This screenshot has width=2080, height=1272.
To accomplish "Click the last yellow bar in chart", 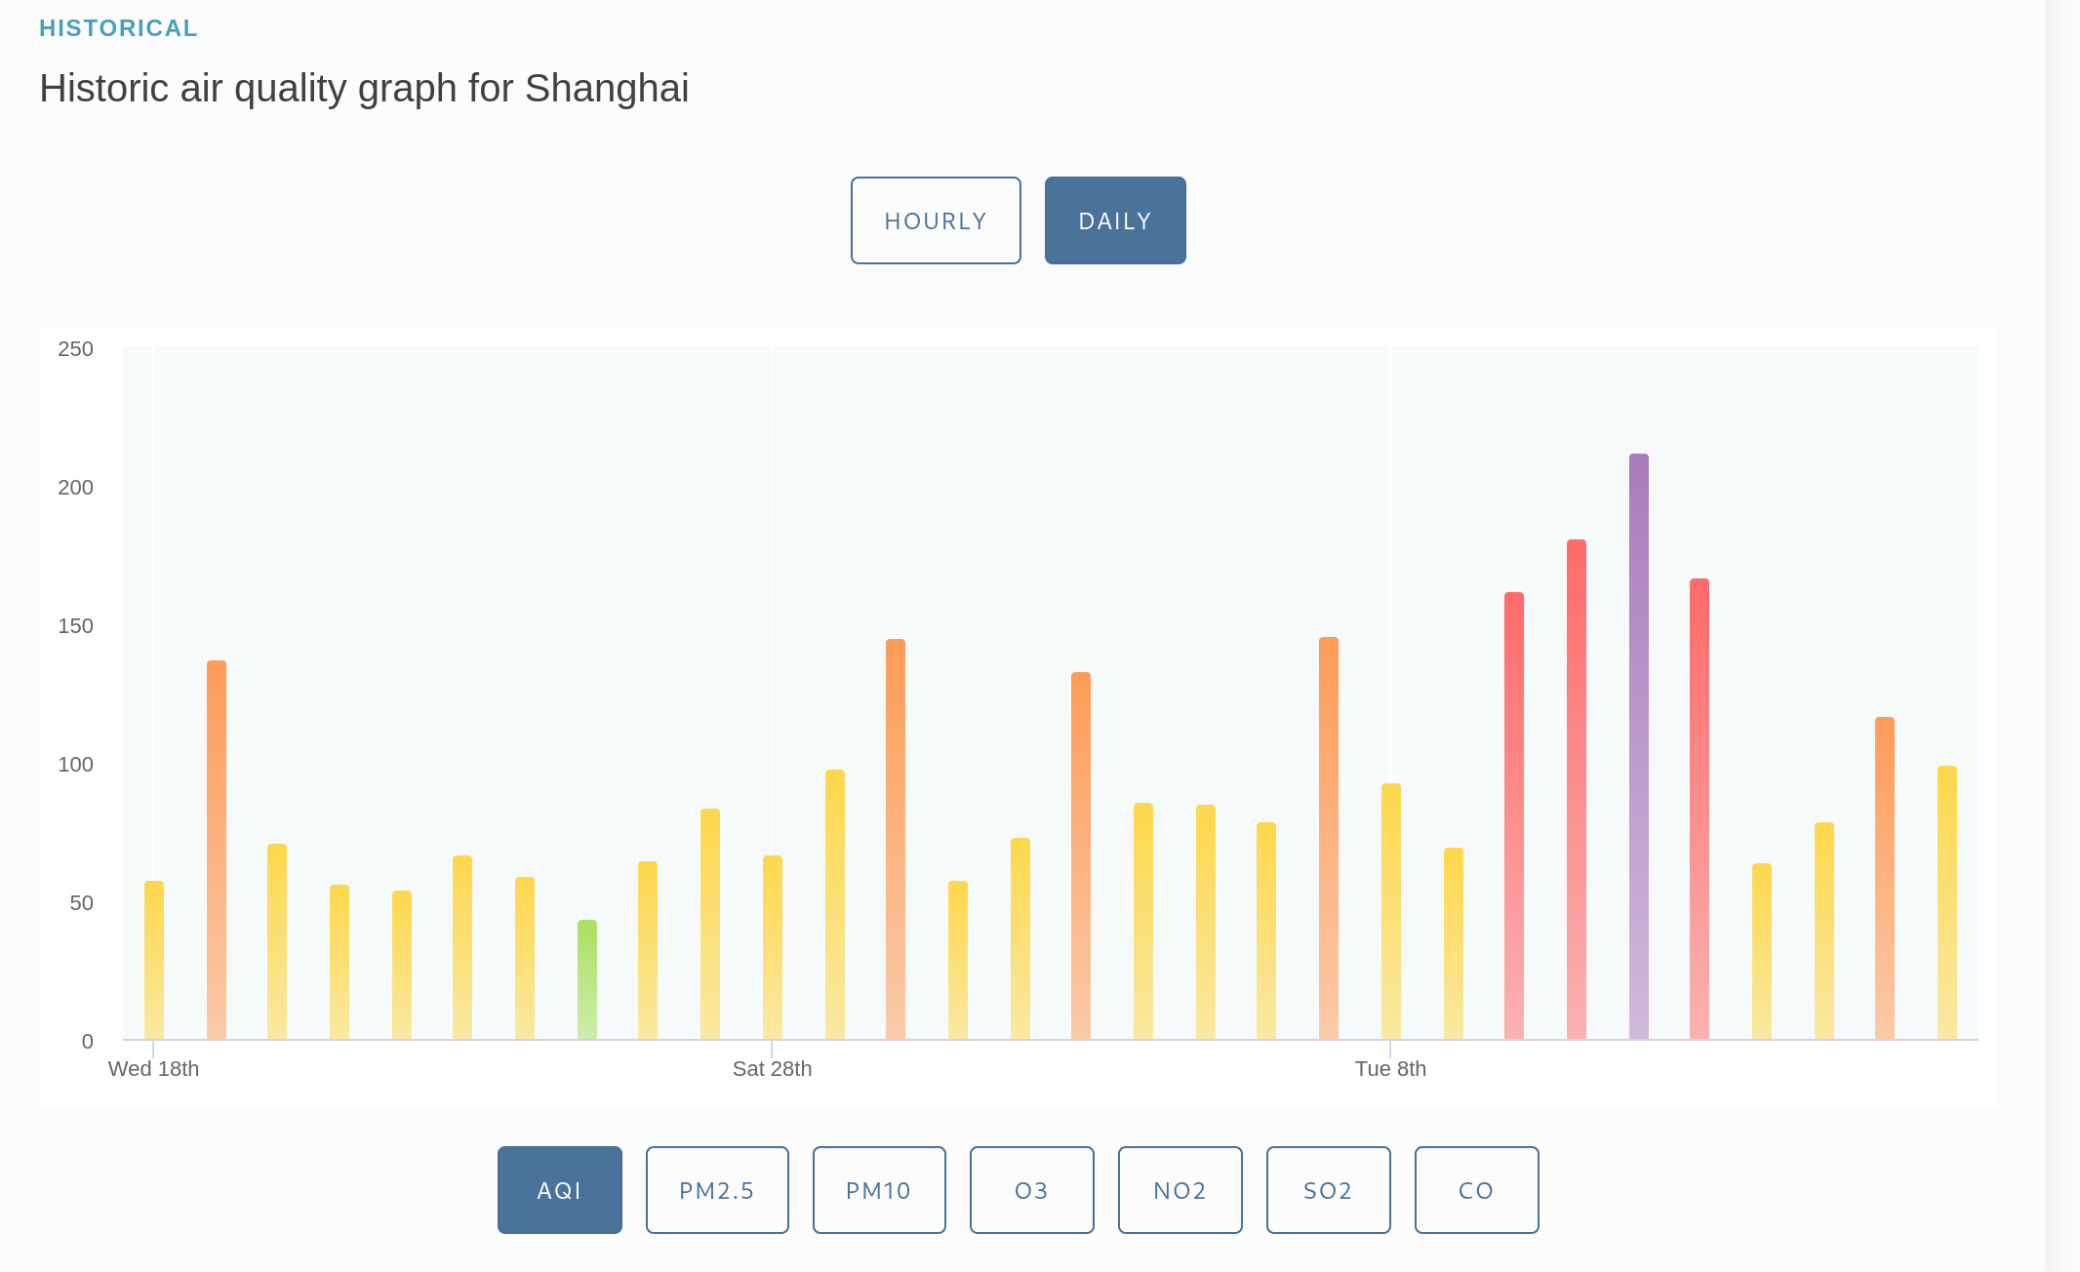I will [1947, 902].
